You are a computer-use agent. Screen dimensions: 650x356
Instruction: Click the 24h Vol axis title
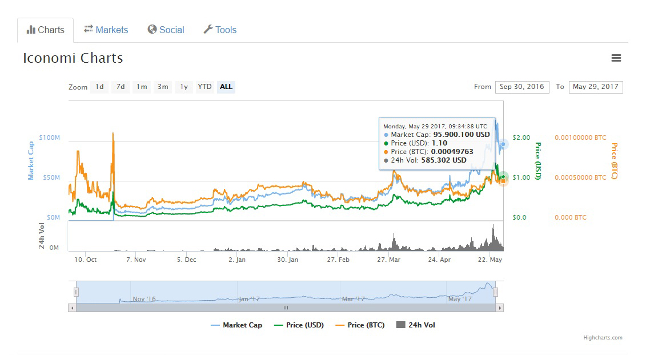click(42, 236)
